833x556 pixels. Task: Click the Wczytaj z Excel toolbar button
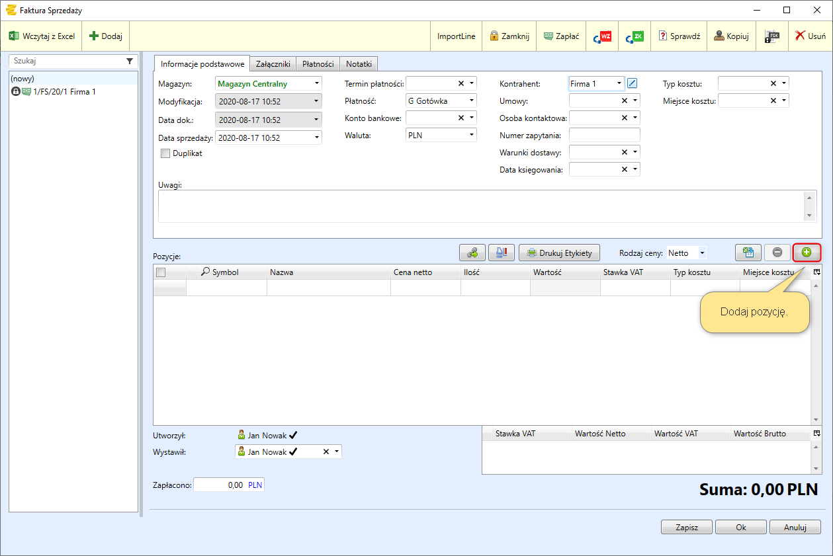point(42,36)
